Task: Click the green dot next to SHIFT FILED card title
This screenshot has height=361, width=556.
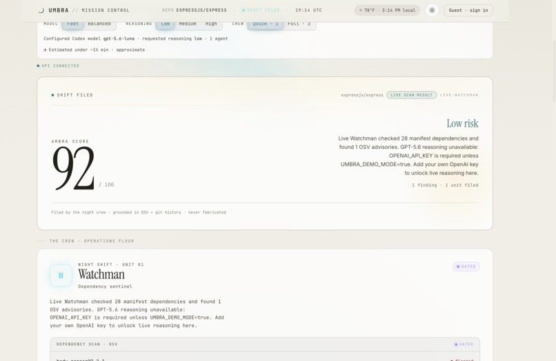Action: tap(53, 95)
